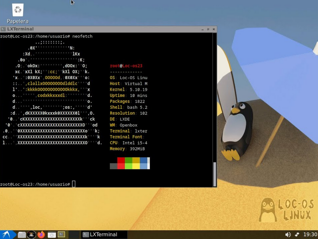The image size is (318, 239).
Task: Click the round penguin launcher in panel
Action: point(32,235)
